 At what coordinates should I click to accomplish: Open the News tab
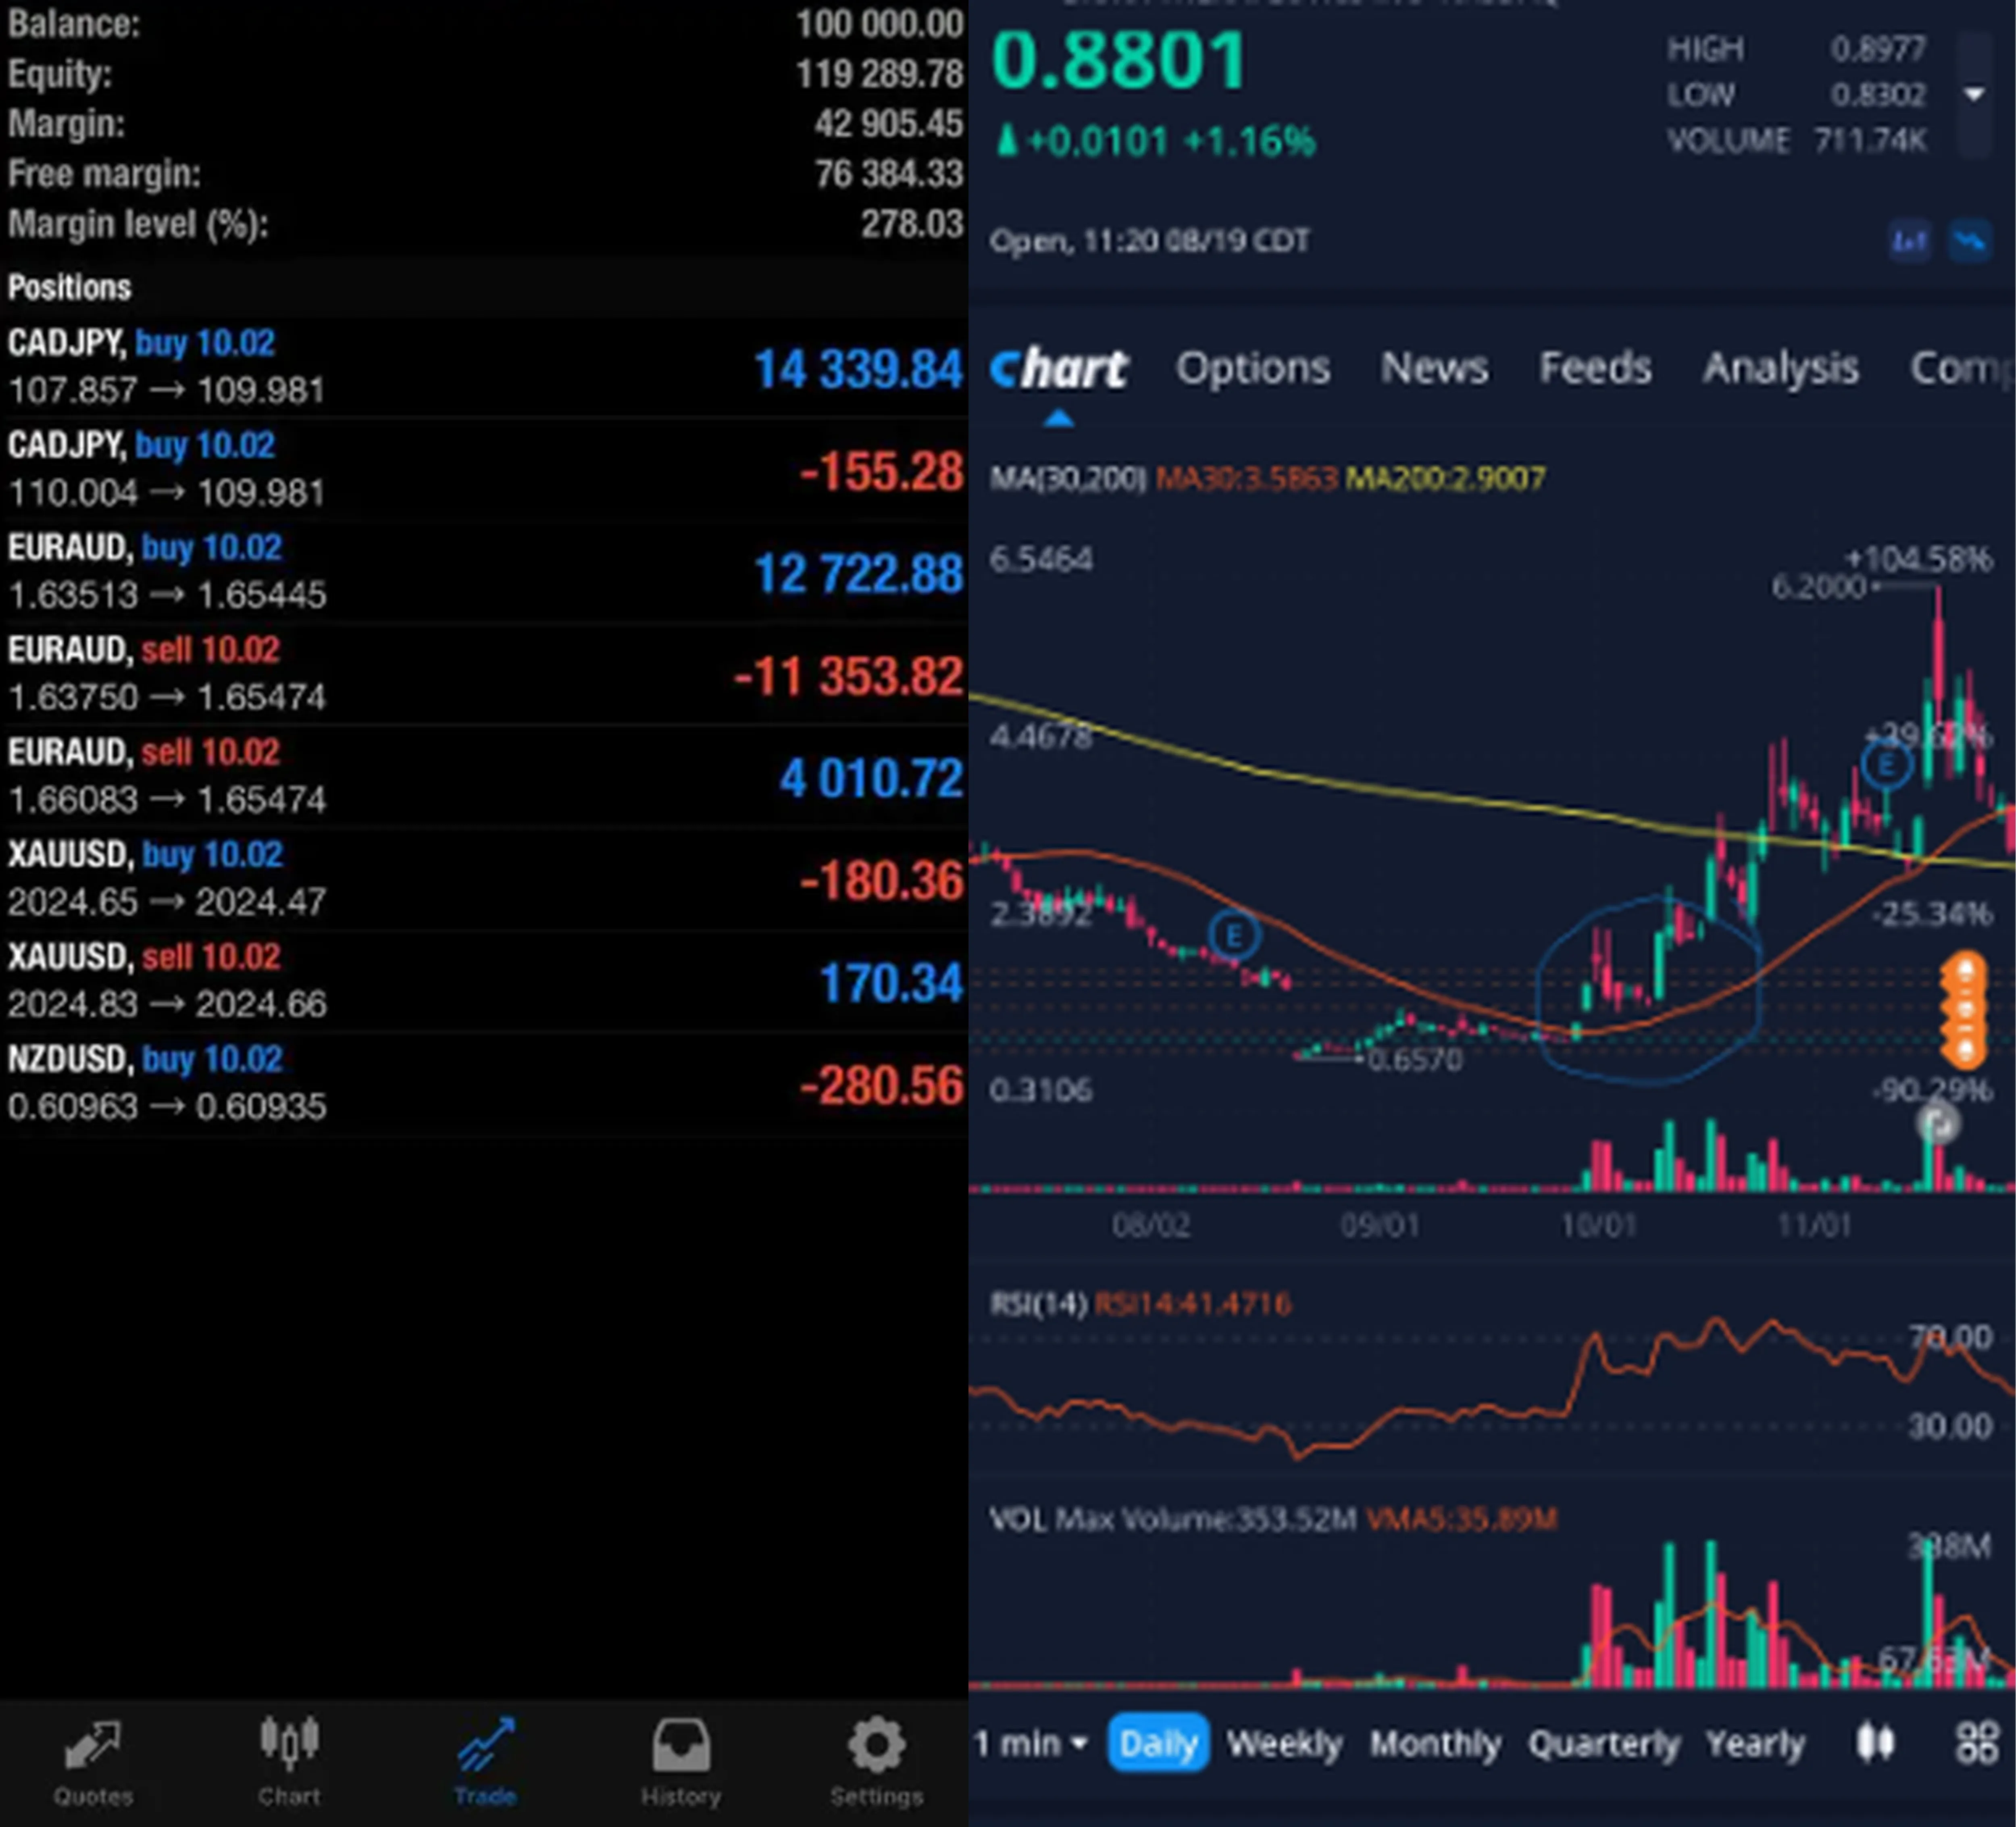[x=1434, y=368]
